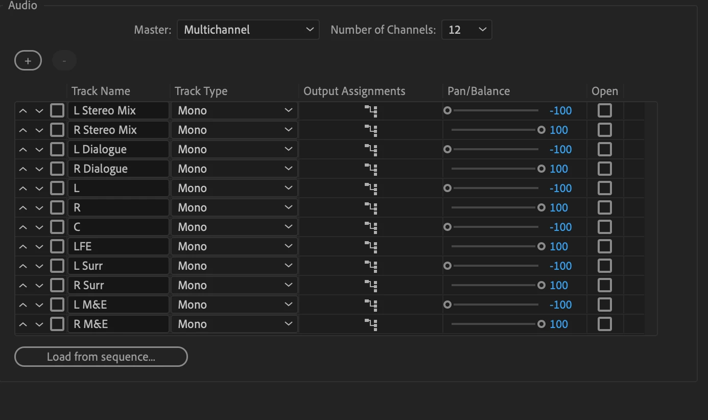
Task: Open the Master Multichannel dropdown
Action: coord(248,30)
